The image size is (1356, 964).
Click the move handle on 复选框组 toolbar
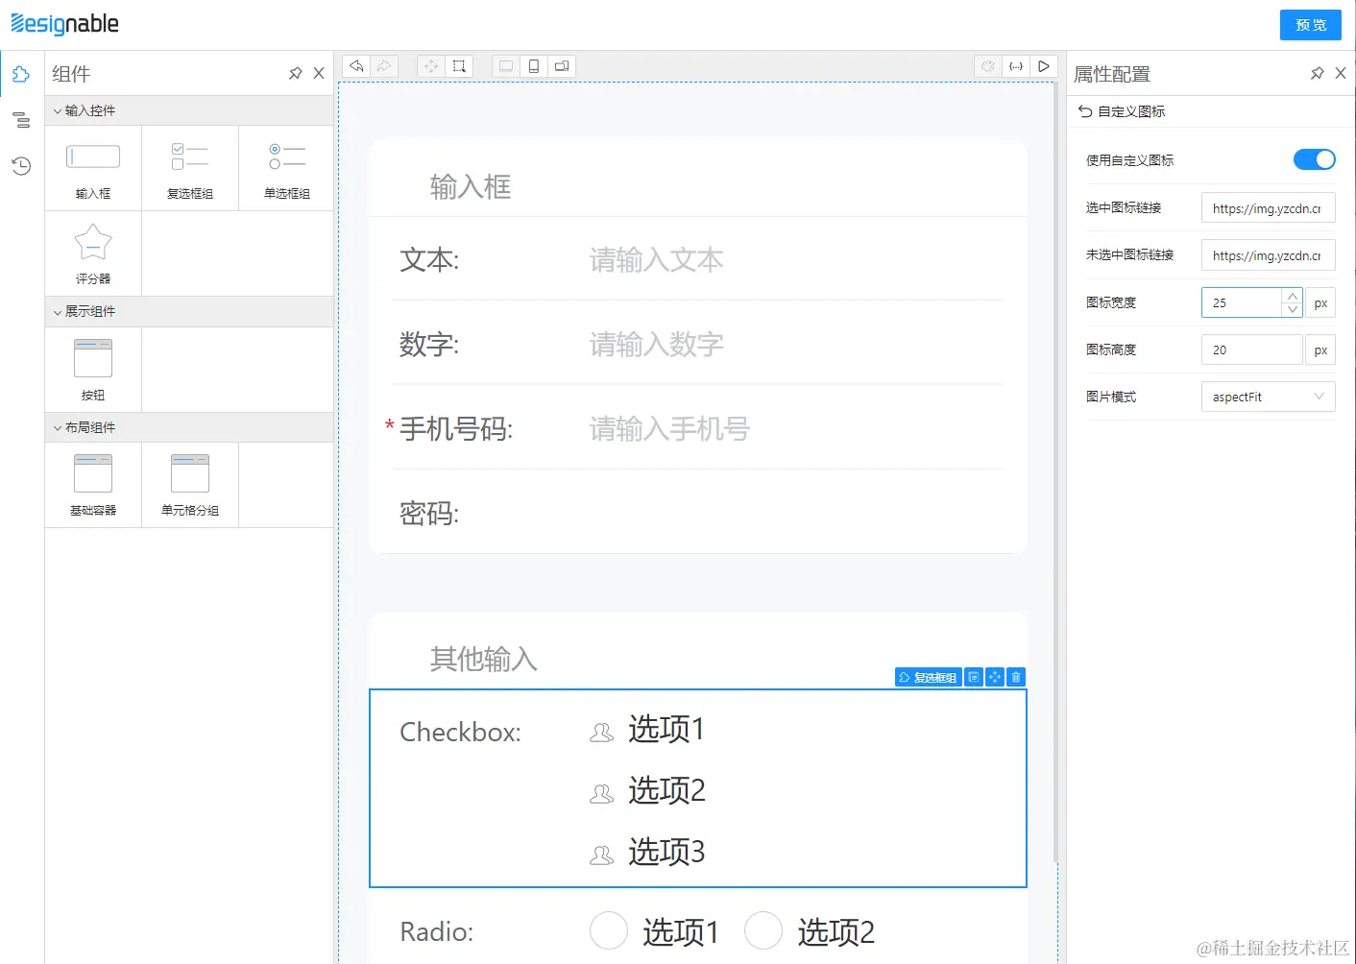[994, 677]
